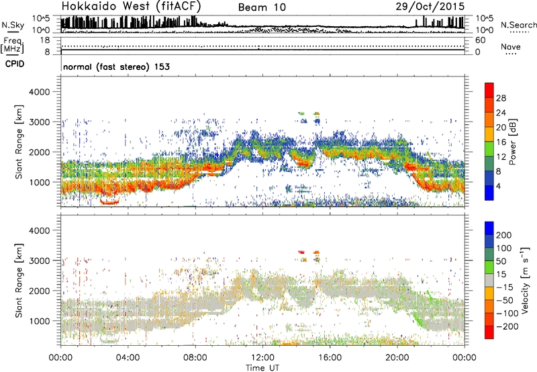
Task: Click the red top of power colorbar
Action: [489, 90]
